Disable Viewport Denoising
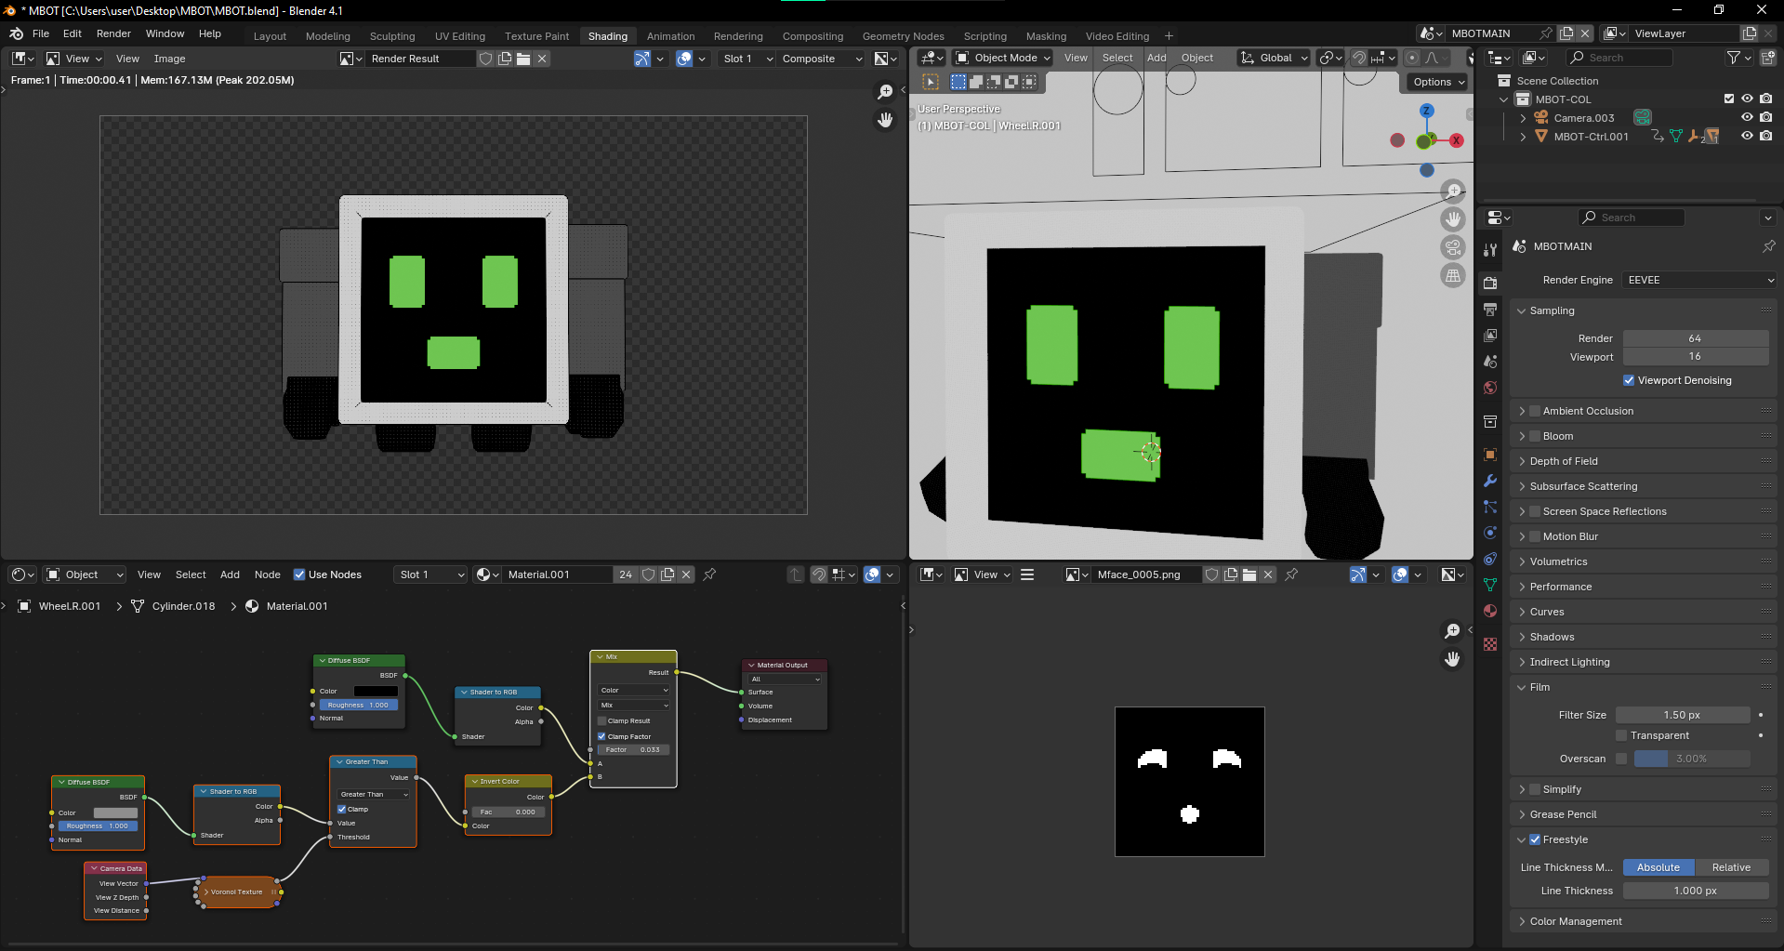The height and width of the screenshot is (951, 1784). pos(1629,380)
